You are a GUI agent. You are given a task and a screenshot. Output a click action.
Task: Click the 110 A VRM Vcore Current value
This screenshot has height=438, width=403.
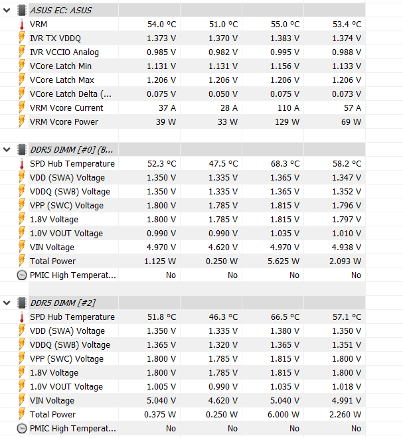[x=288, y=108]
